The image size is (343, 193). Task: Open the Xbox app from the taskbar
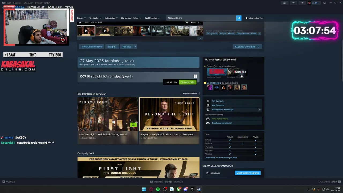(x=178, y=189)
